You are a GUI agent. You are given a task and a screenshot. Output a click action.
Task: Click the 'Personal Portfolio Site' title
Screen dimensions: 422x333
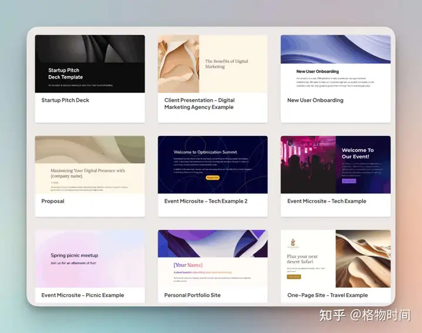tap(192, 295)
